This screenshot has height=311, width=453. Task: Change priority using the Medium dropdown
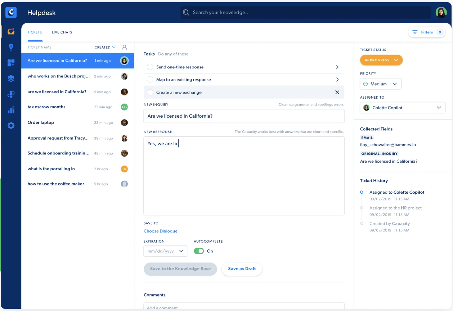(x=380, y=84)
